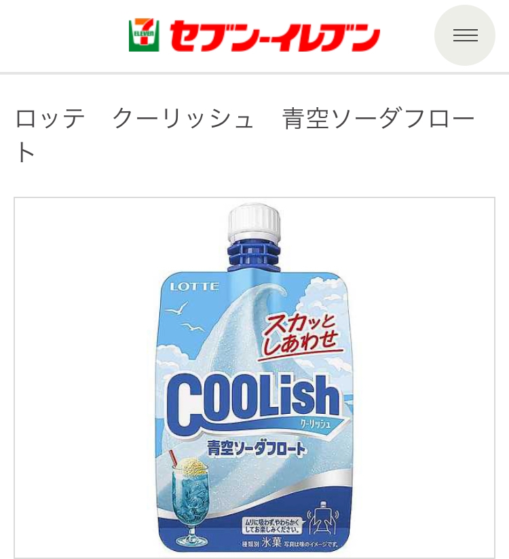Click the red スカッとしあわせ slogan
This screenshot has width=509, height=559.
299,336
